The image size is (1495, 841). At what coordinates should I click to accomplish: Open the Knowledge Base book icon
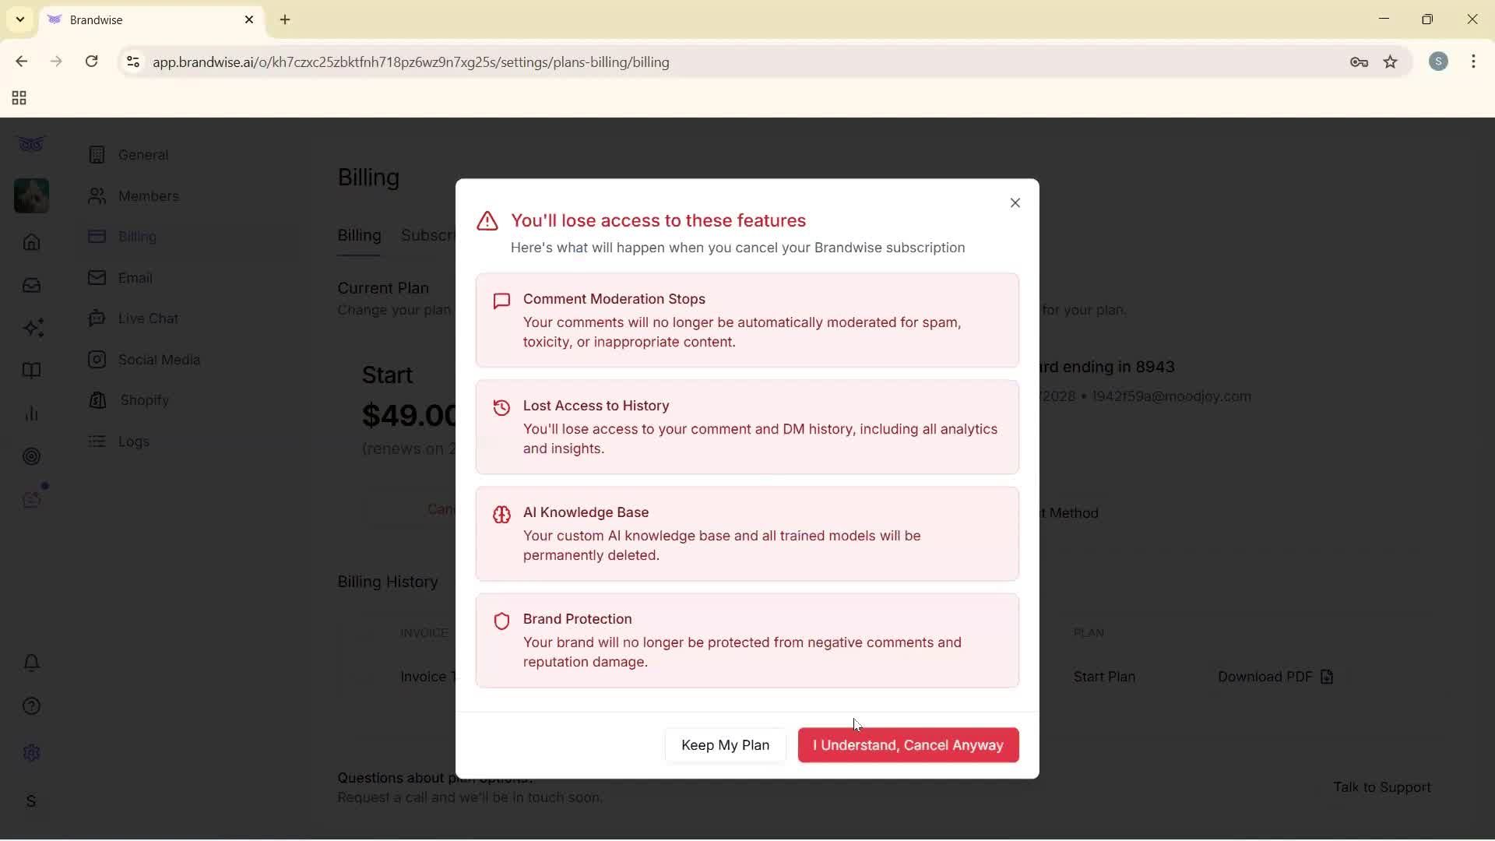(31, 371)
